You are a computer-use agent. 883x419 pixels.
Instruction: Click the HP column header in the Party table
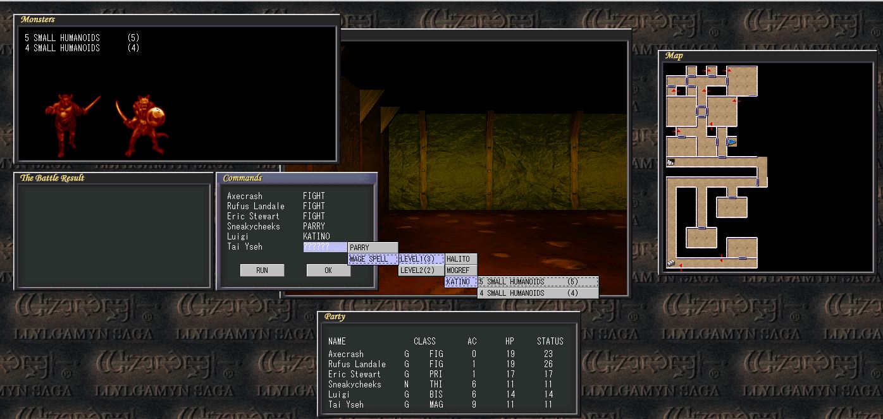pos(510,341)
